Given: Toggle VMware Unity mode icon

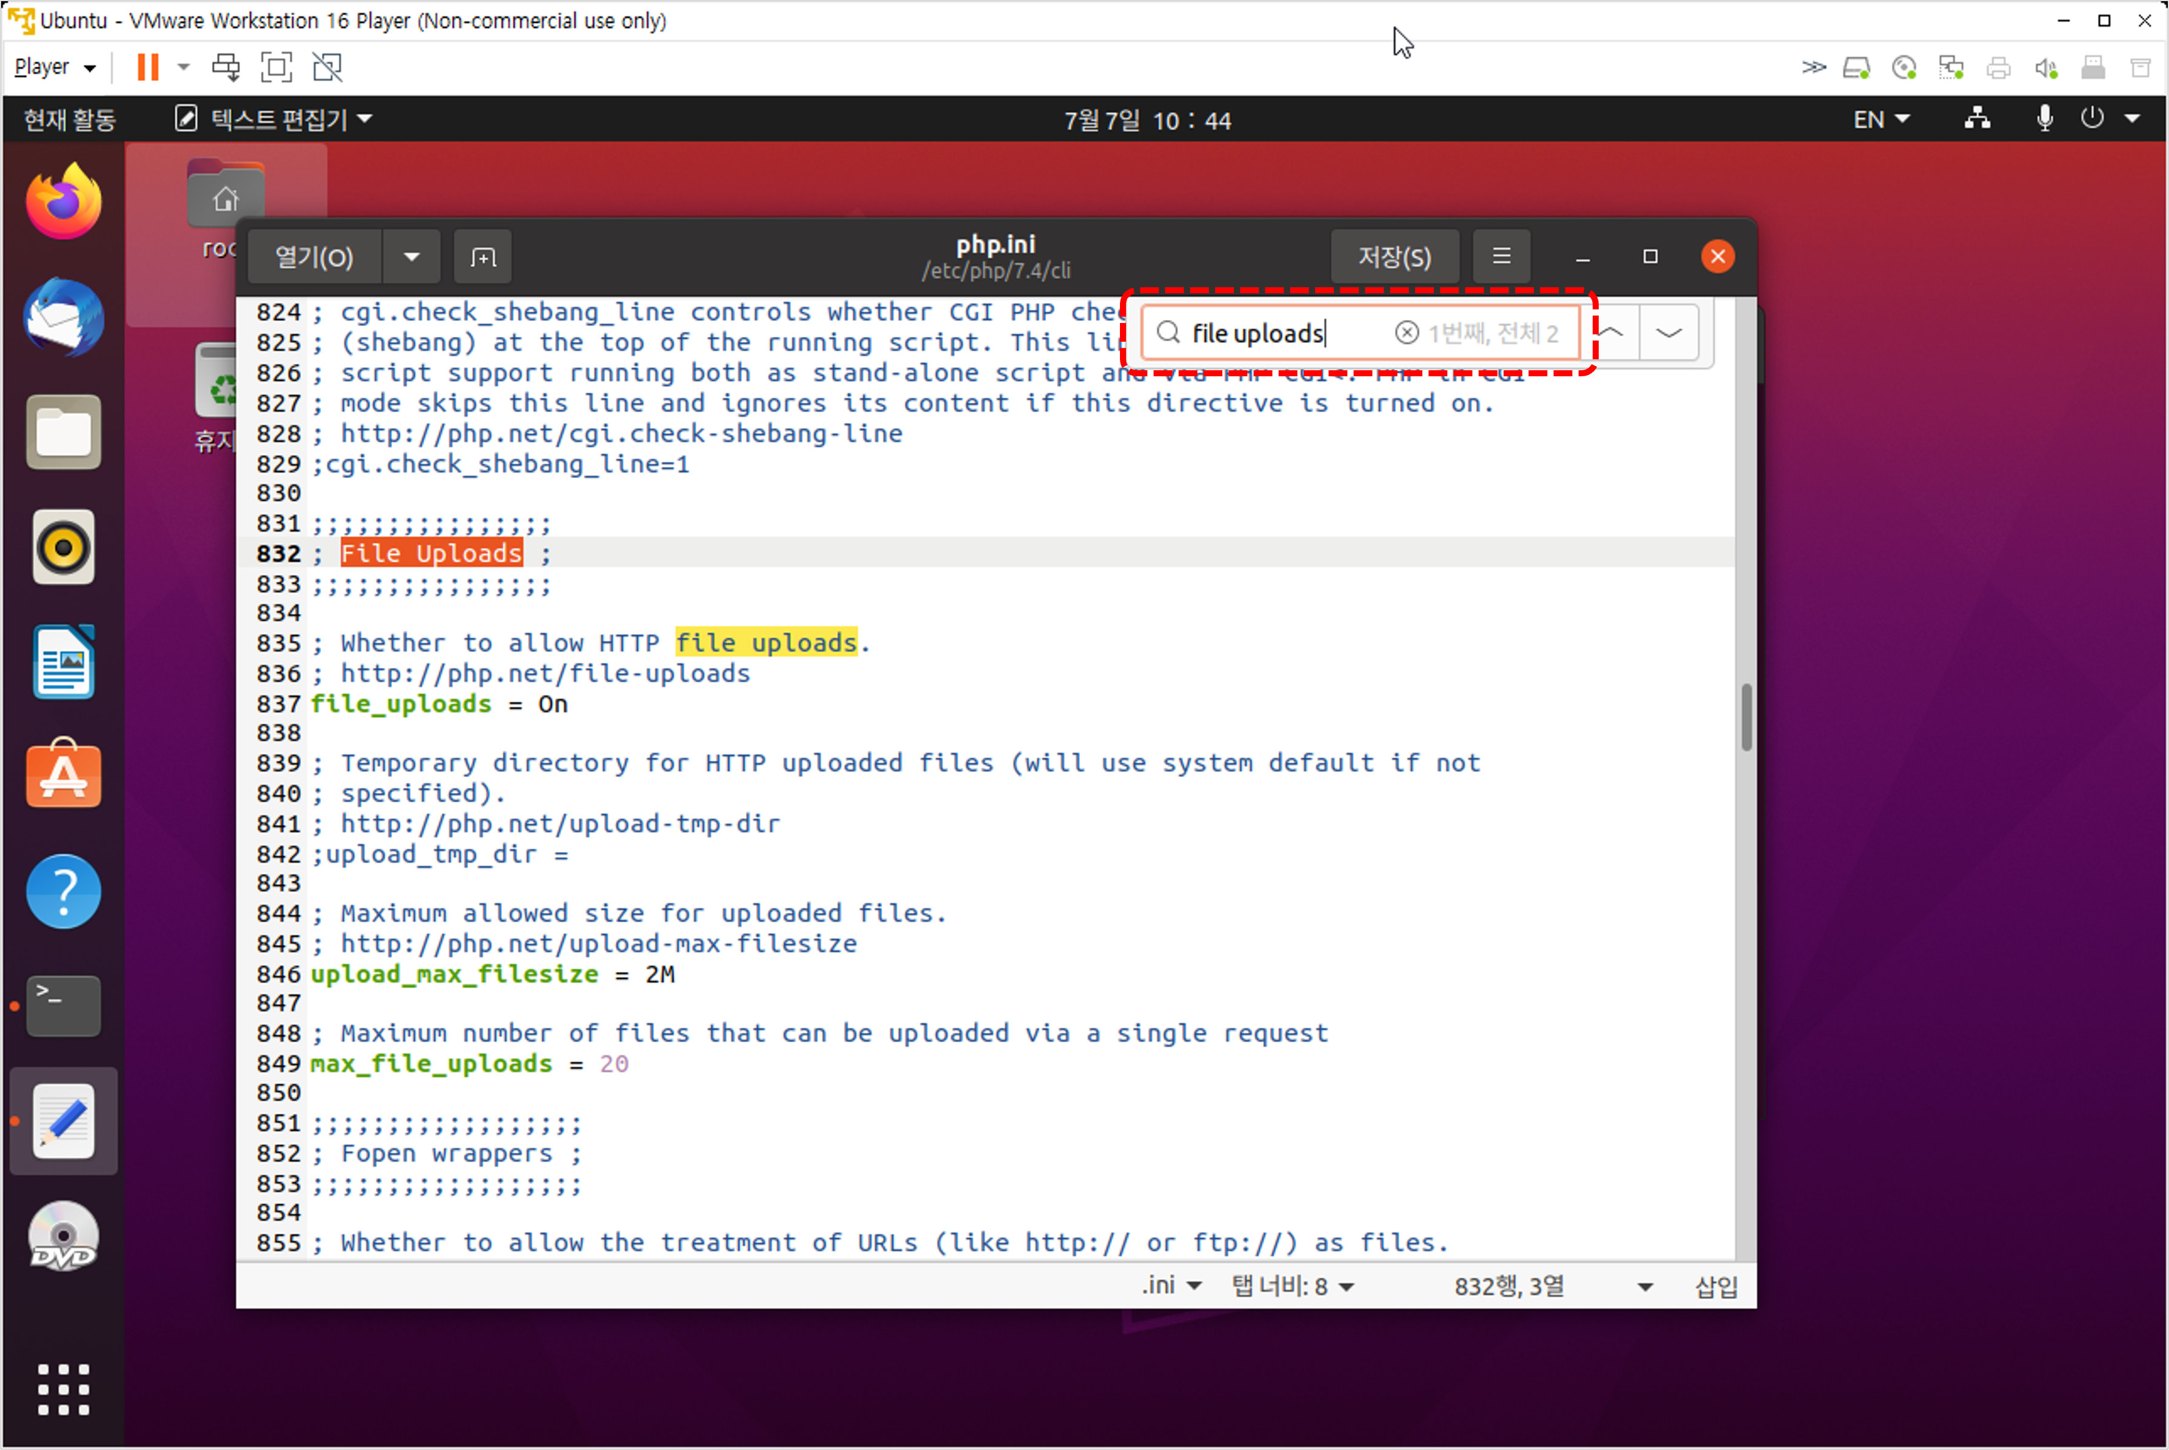Looking at the screenshot, I should point(327,67).
